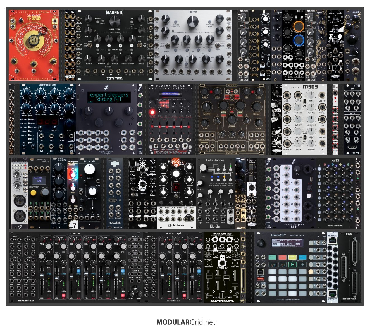Screen dimensions: 372x328
Task: Click the ohmforce logo below Ohmicide
Action: [x=176, y=225]
